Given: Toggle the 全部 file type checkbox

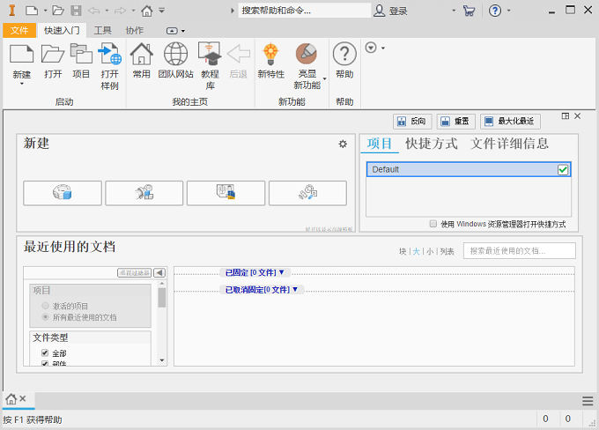Looking at the screenshot, I should click(x=45, y=352).
